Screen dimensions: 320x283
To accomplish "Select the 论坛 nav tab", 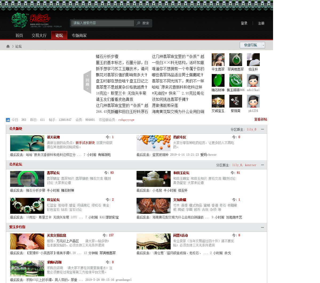I will 59,35.
